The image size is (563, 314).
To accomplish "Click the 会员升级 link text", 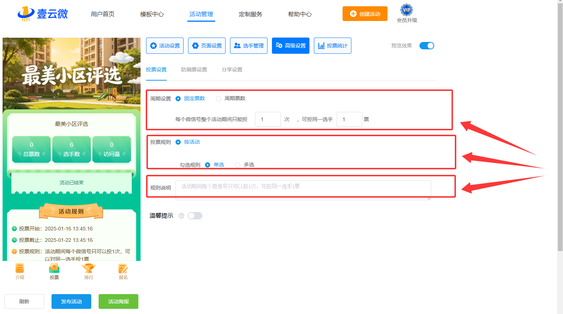I will point(407,20).
